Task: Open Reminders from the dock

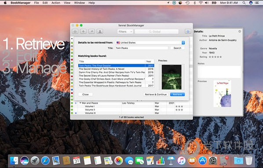Action: 98,161
